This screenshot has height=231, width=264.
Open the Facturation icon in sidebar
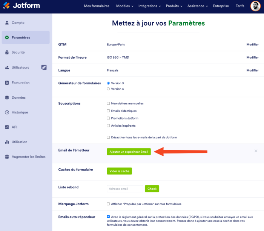pyautogui.click(x=7, y=82)
